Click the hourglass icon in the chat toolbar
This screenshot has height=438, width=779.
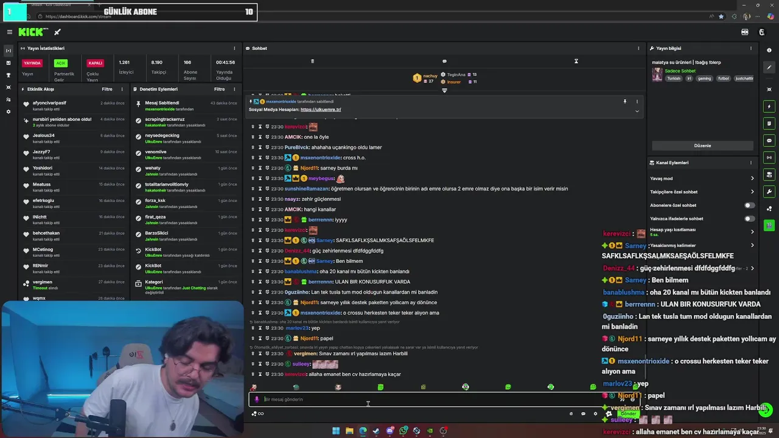[x=576, y=61]
